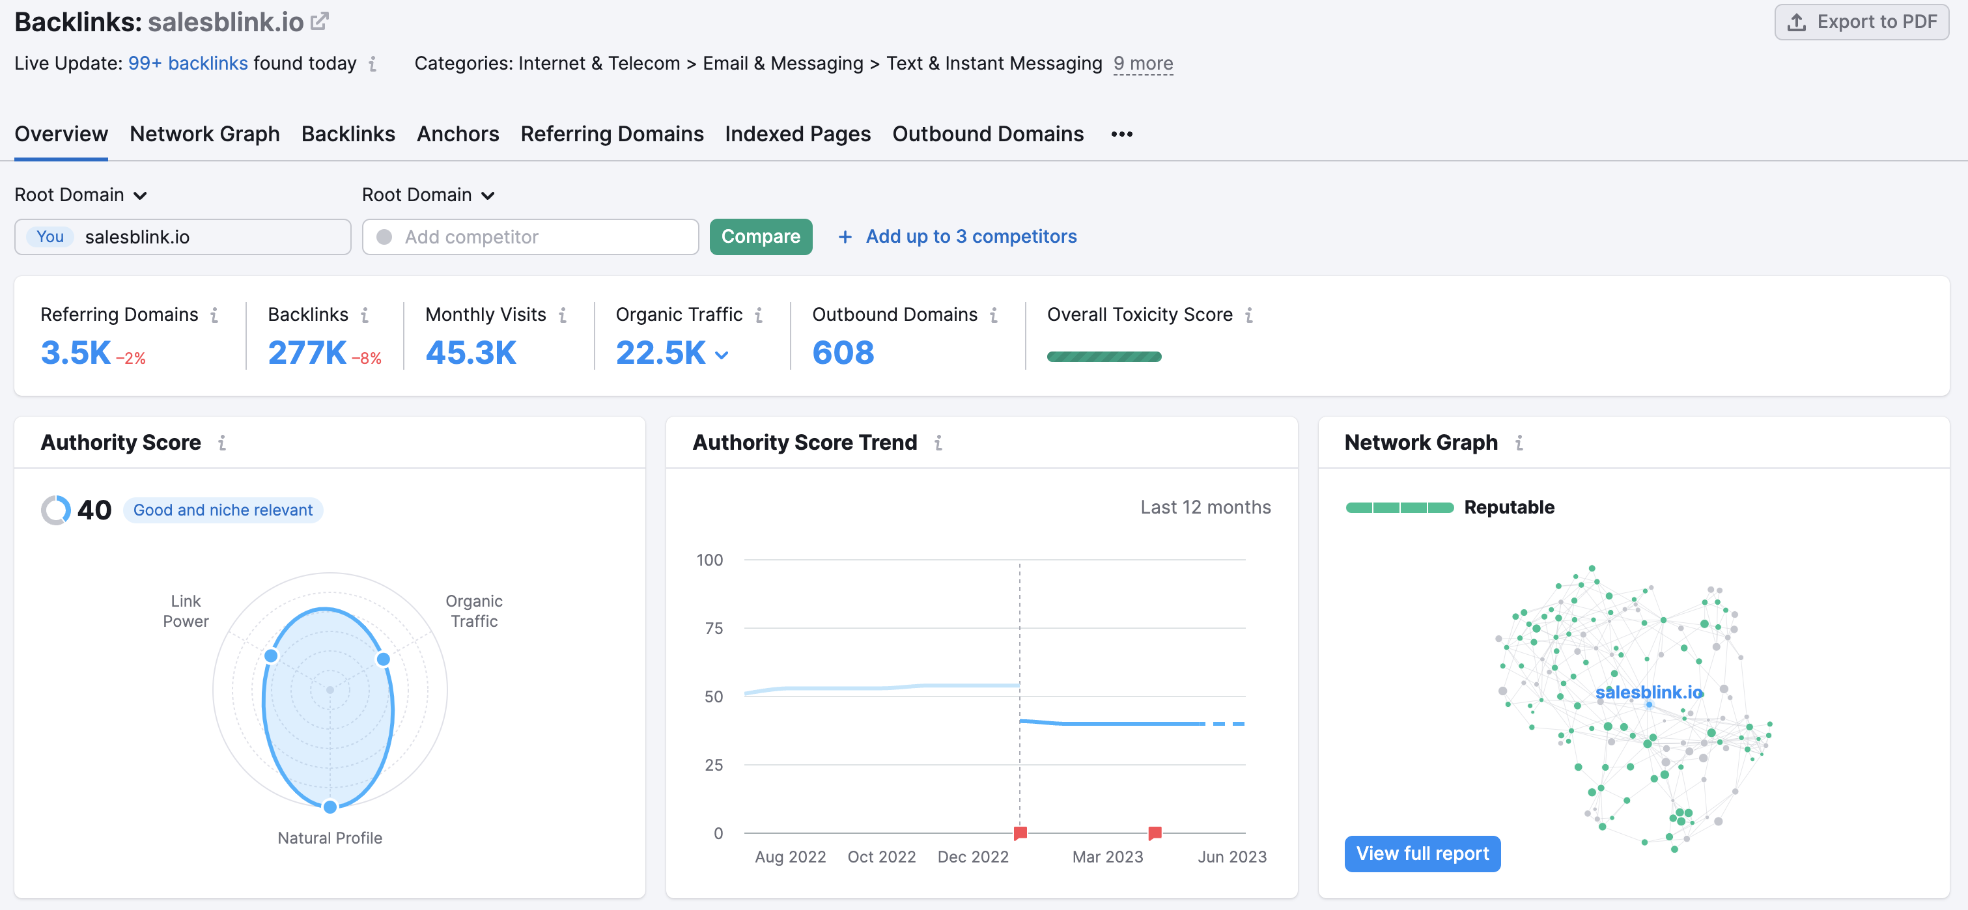Click the Add competitor input field

(530, 237)
